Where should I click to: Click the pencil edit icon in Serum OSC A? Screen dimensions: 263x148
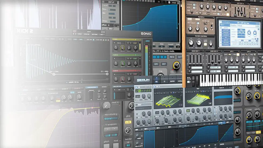181,95
